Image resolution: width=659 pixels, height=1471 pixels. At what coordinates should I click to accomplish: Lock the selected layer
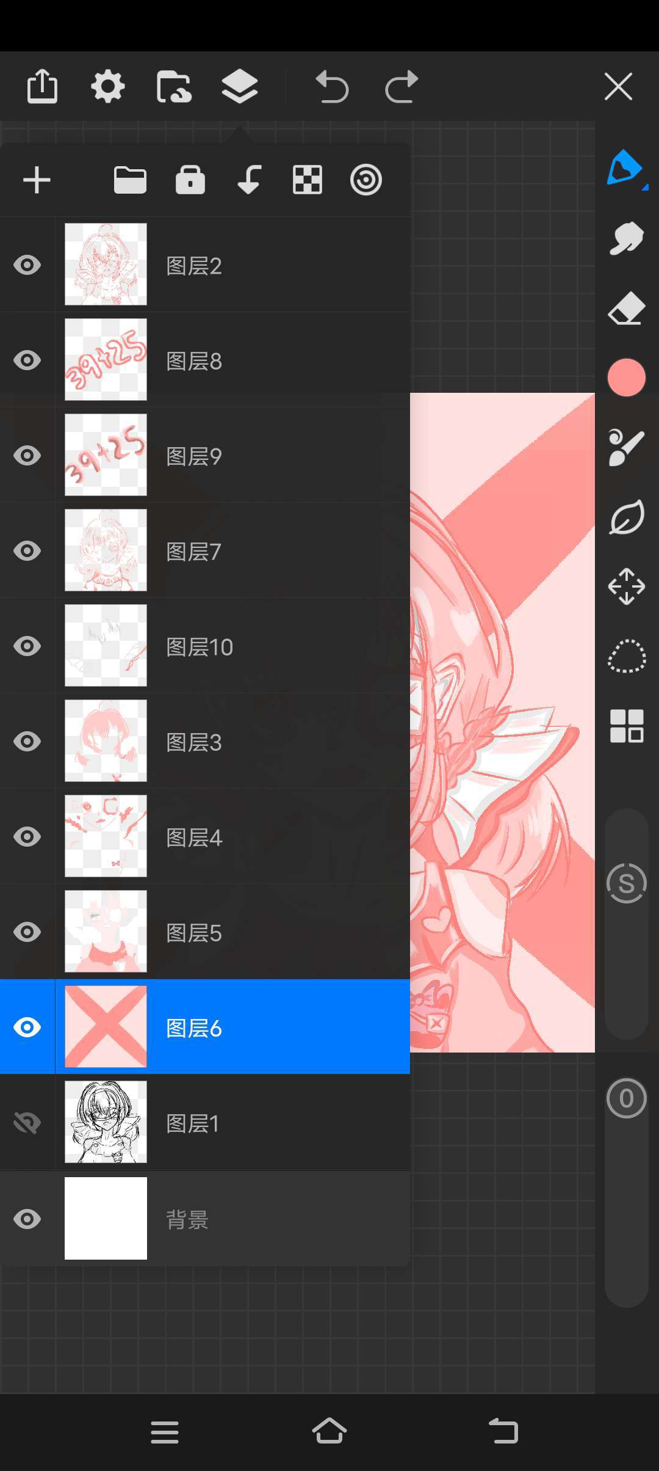(x=190, y=180)
